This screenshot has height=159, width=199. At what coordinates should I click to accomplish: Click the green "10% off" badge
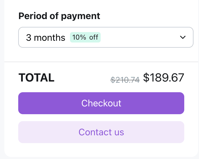pyautogui.click(x=85, y=37)
